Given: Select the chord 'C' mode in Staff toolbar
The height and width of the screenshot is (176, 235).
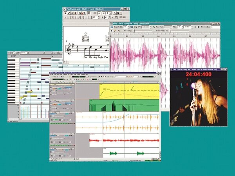Looking at the screenshot, I should (106, 17).
